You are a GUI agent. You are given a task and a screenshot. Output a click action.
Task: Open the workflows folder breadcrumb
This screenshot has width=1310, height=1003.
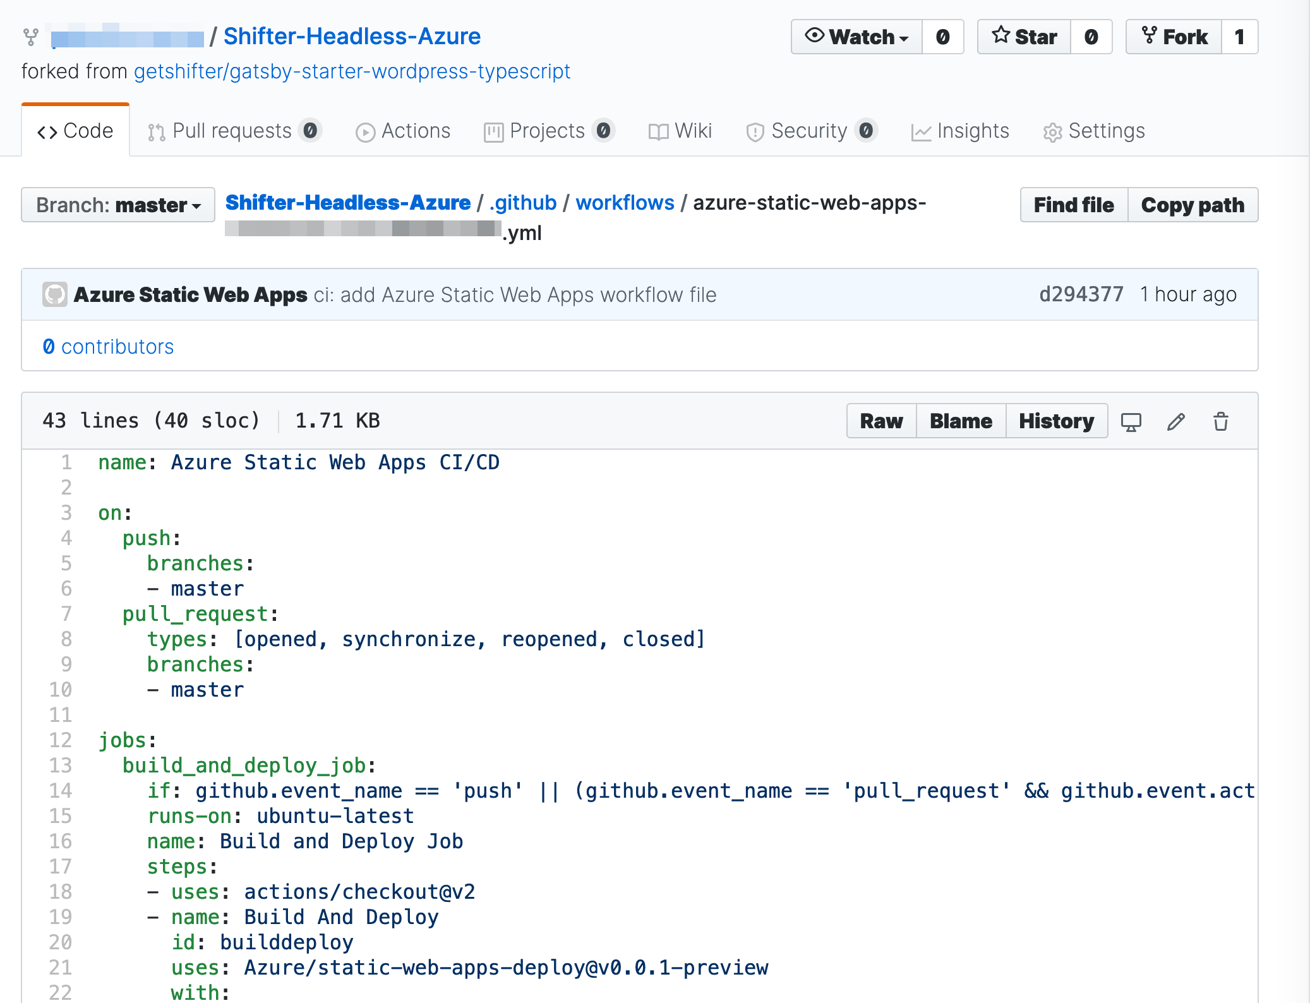pyautogui.click(x=625, y=203)
